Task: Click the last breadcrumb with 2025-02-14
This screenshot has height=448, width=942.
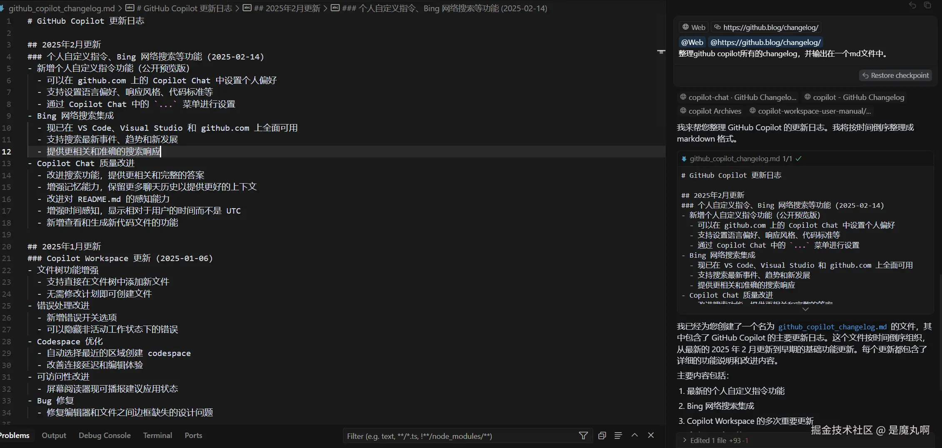Action: [444, 8]
